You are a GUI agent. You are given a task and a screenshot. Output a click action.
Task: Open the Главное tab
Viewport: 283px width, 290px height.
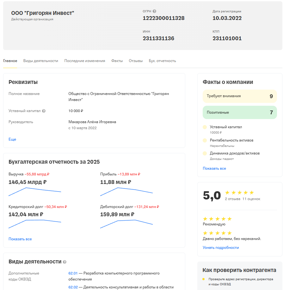(x=10, y=61)
